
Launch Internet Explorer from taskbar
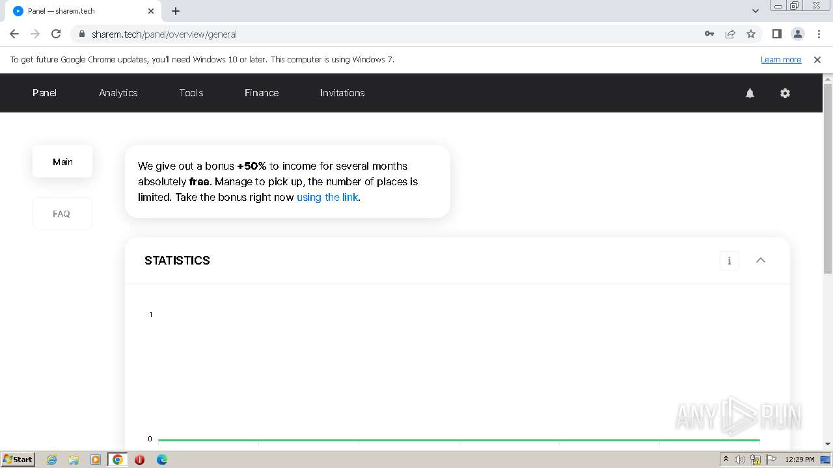tap(51, 460)
